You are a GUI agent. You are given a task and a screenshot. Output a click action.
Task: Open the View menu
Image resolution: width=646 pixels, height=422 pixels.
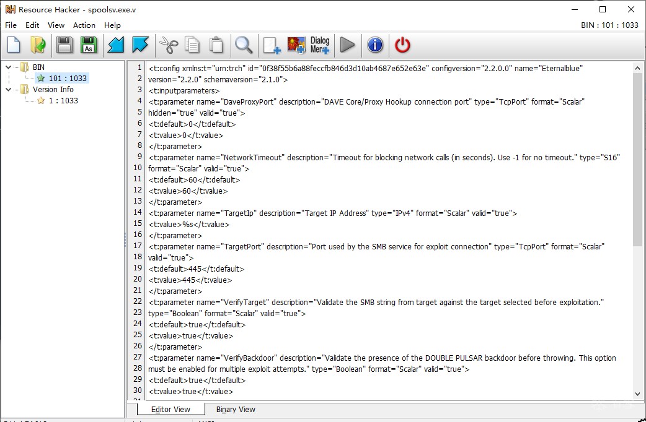(x=56, y=25)
